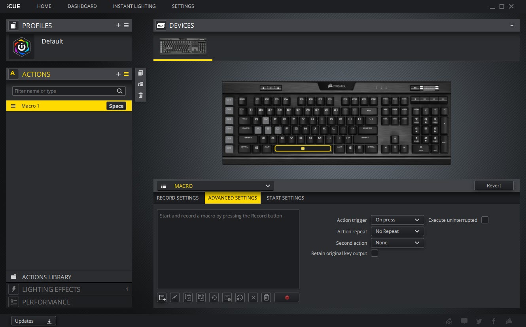Screen dimensions: 526x327
Task: Open the MACRO action type dropdown
Action: click(215, 186)
